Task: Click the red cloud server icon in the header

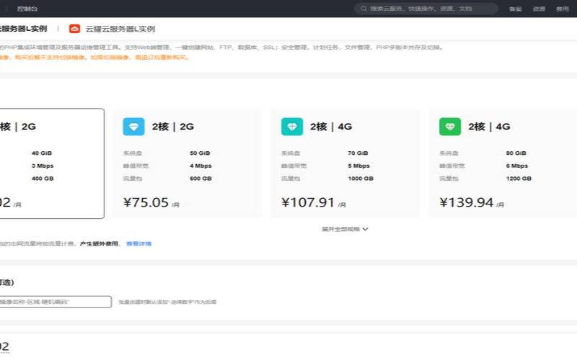Action: (x=75, y=29)
